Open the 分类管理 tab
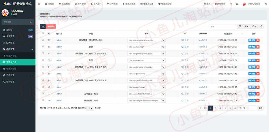Image resolution: width=269 pixels, height=132 pixels. [112, 4]
